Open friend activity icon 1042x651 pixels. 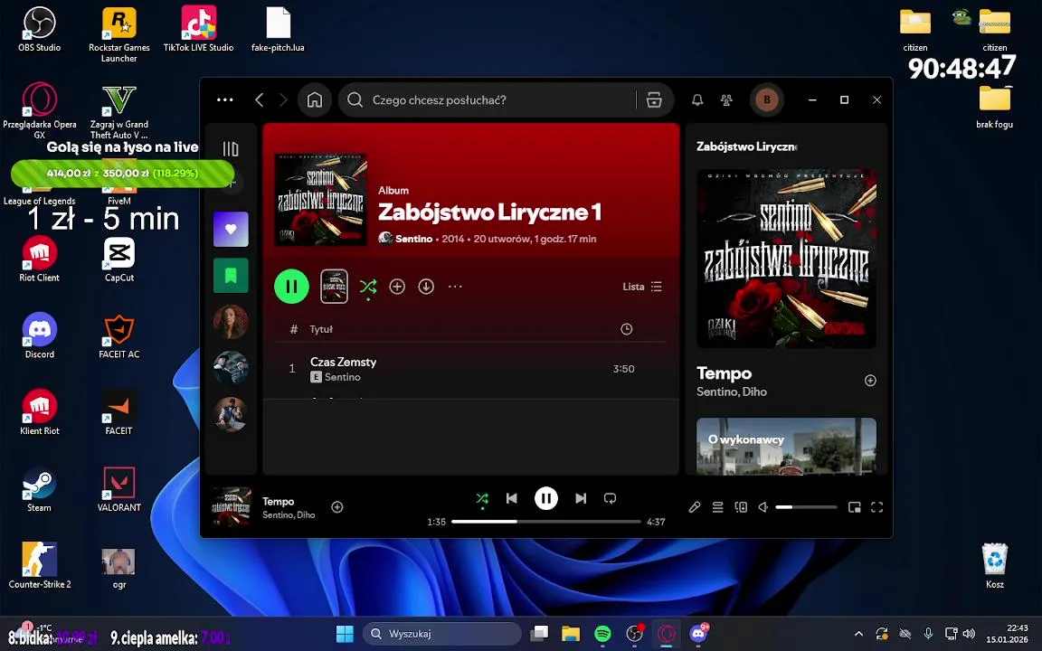point(726,99)
